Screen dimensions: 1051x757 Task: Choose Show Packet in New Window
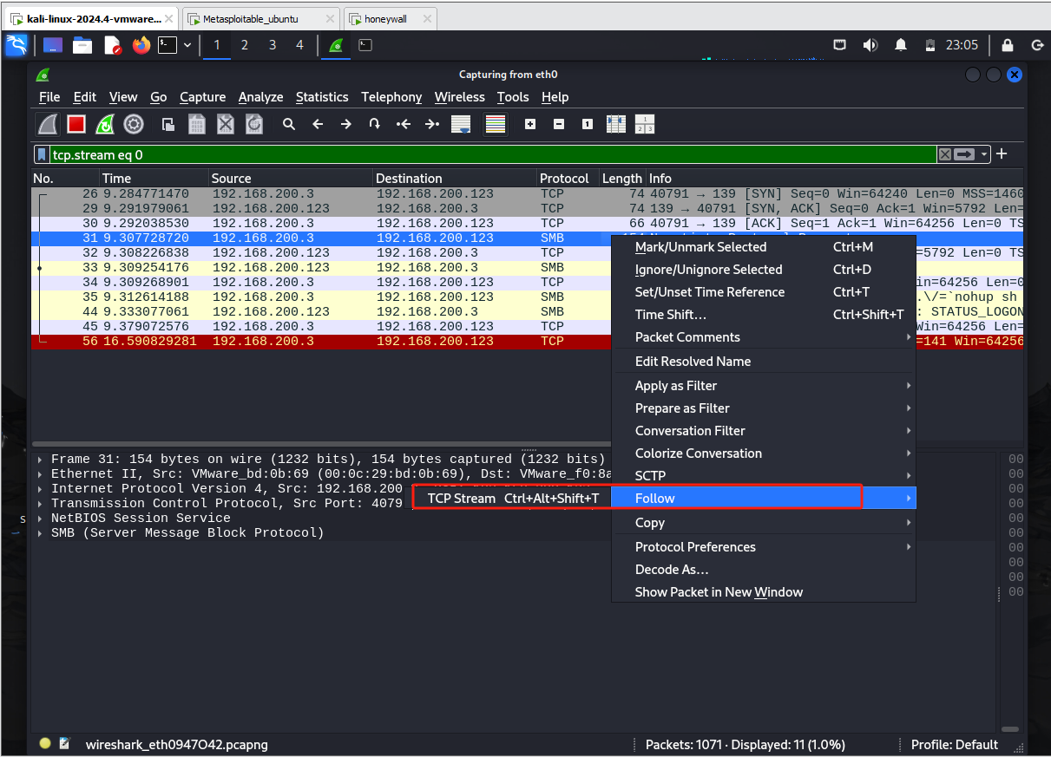(x=764, y=592)
